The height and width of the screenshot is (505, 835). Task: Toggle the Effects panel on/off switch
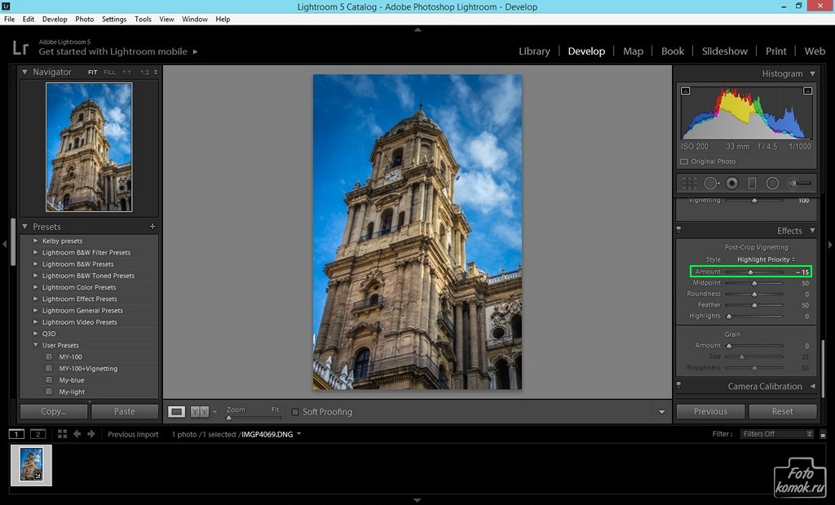[678, 231]
